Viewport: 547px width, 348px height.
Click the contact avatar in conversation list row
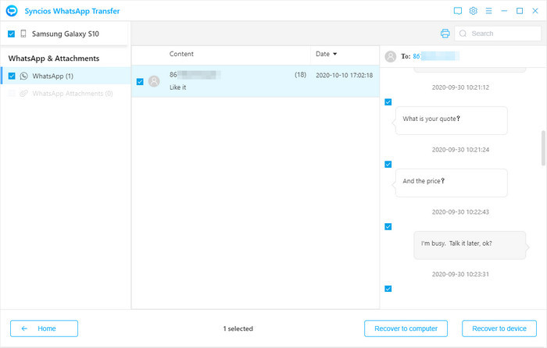coord(154,81)
